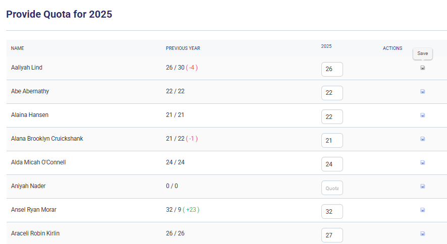The height and width of the screenshot is (244, 447).
Task: Click save icon for Alda Micah O'Connell
Action: point(422,162)
